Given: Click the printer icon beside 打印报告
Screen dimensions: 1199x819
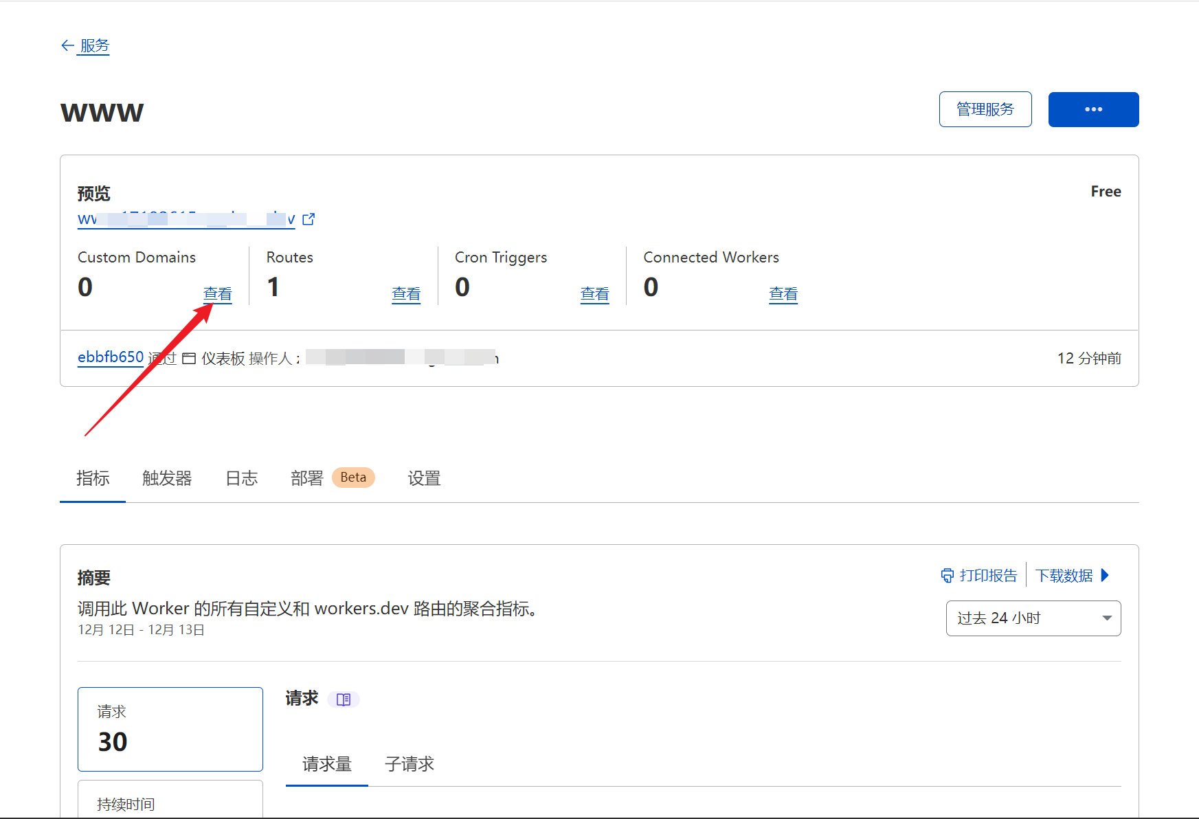Looking at the screenshot, I should pyautogui.click(x=947, y=576).
